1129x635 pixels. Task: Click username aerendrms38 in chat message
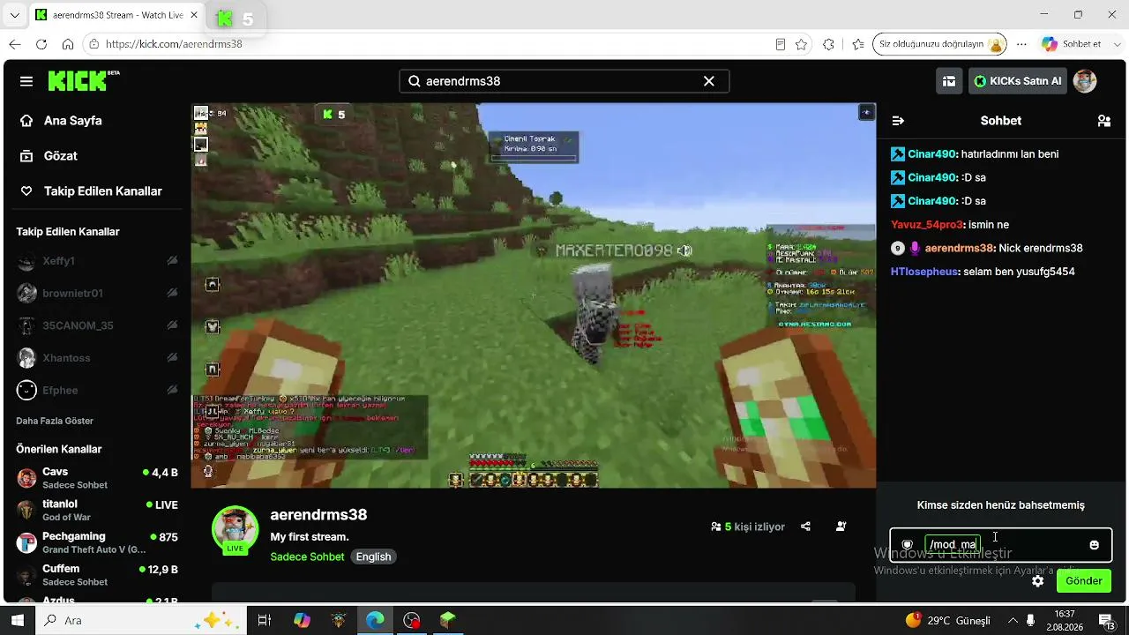[x=960, y=249]
